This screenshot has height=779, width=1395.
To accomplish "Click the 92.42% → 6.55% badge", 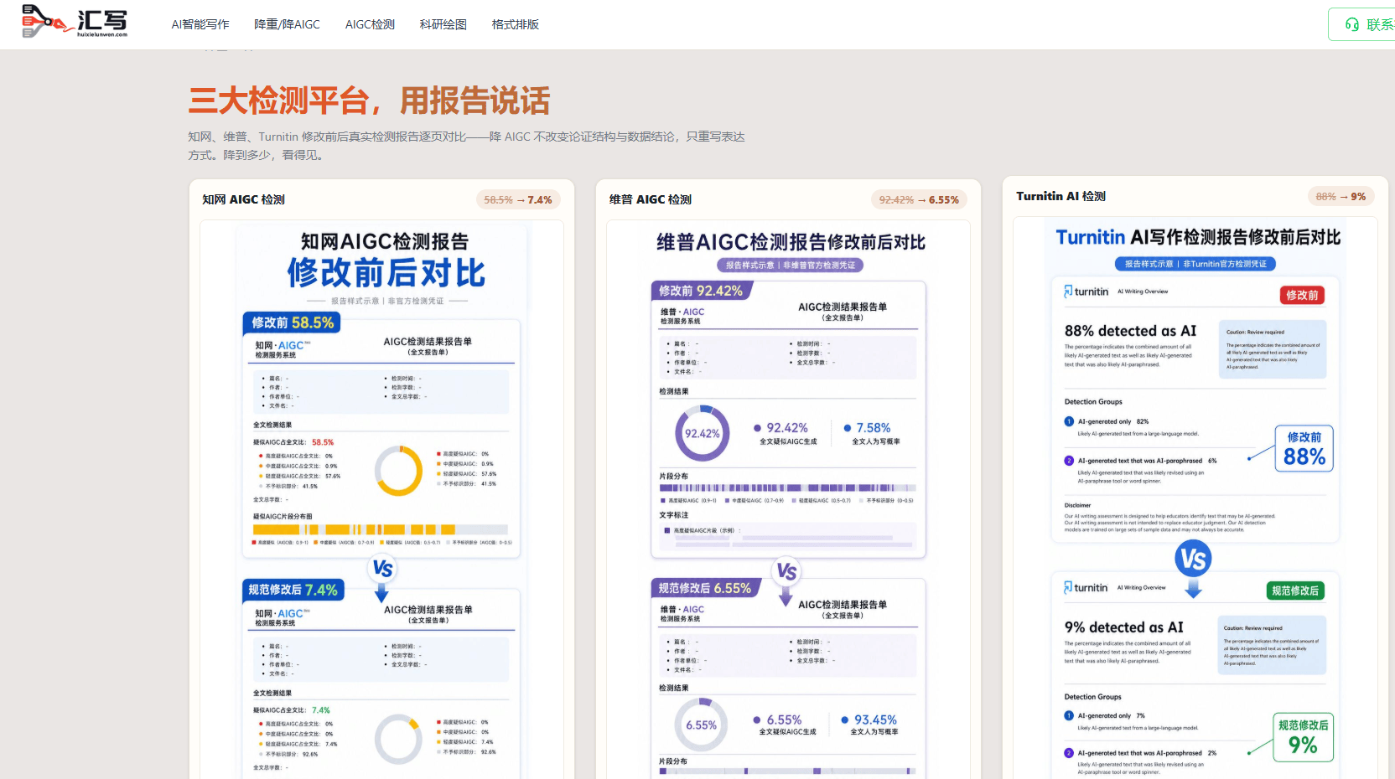I will click(919, 199).
